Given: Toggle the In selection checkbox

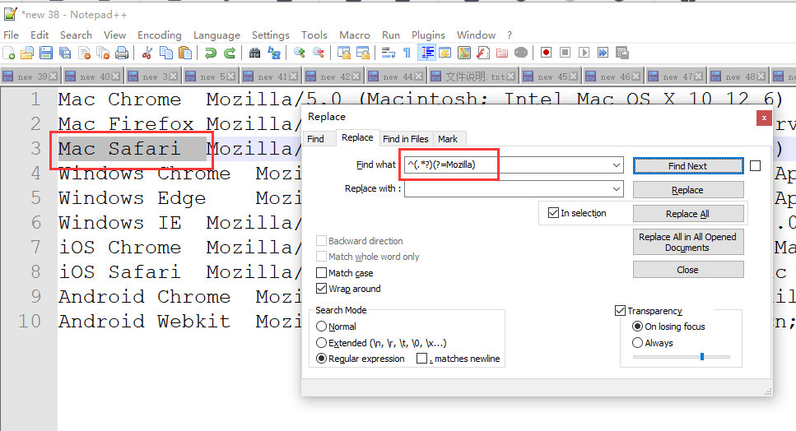Looking at the screenshot, I should click(553, 213).
